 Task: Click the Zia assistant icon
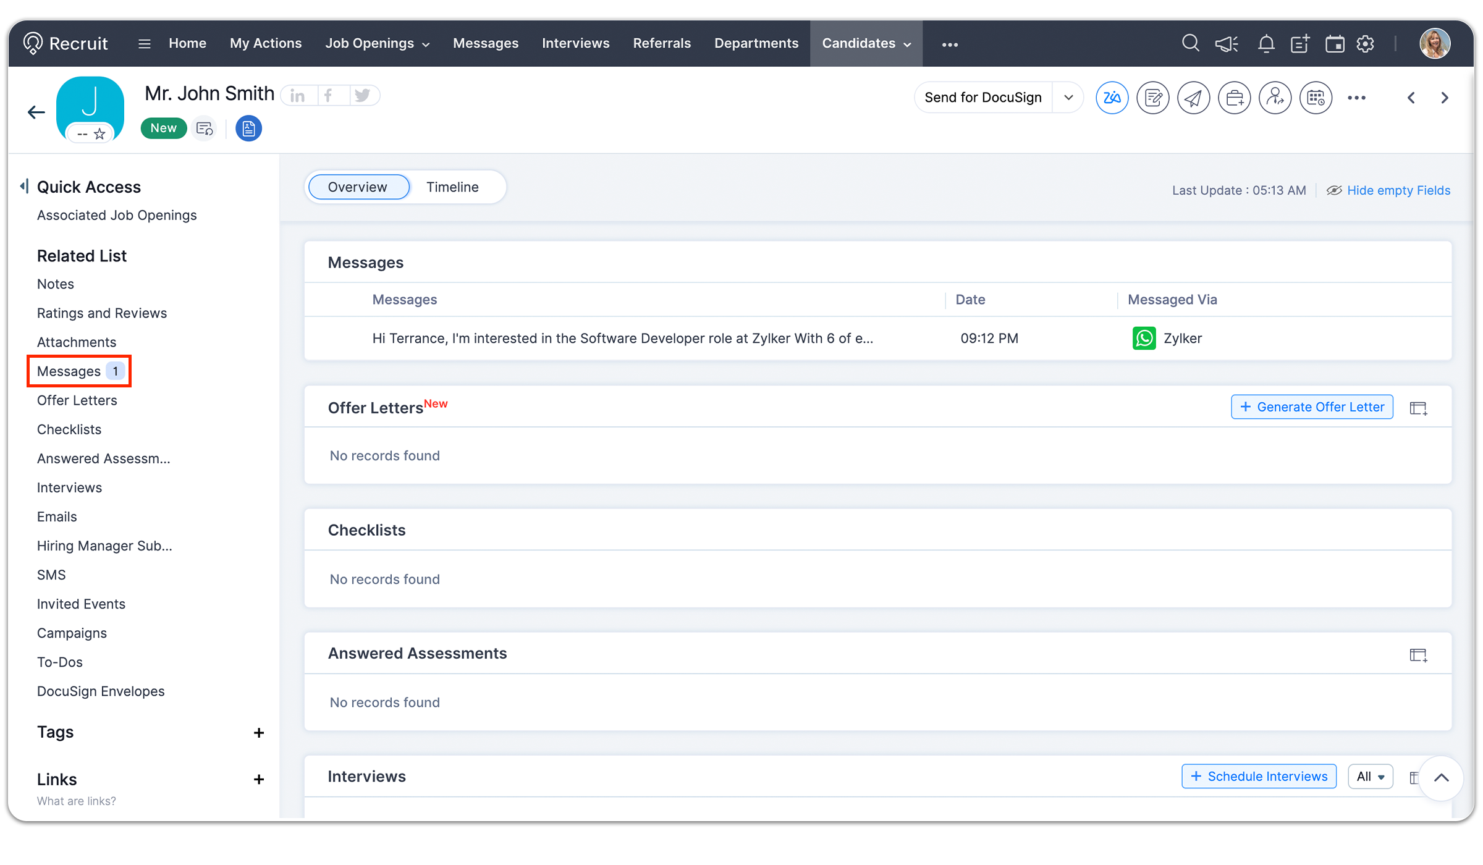[x=1112, y=98]
